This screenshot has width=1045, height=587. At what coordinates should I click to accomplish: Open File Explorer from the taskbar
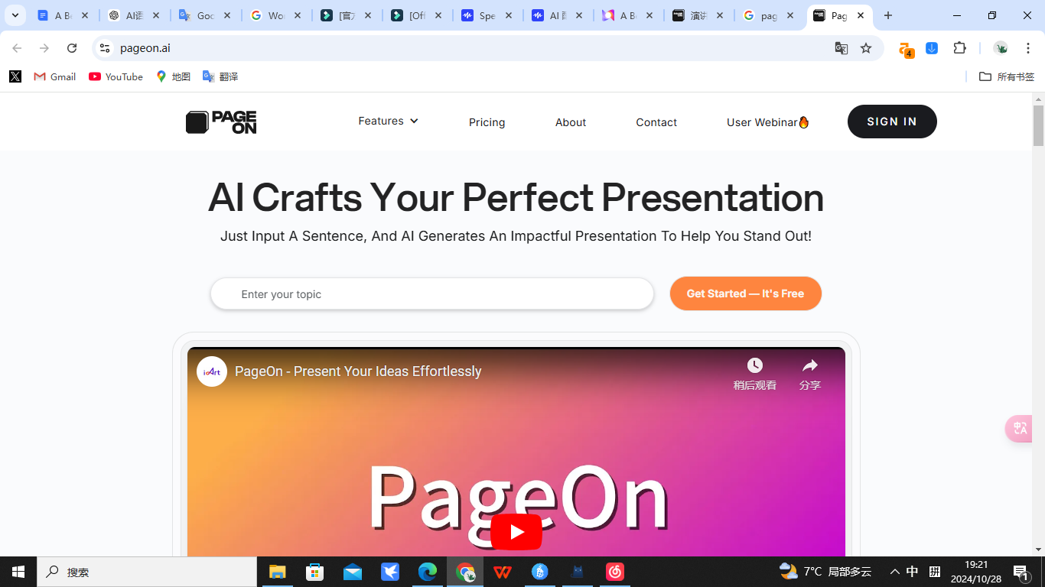(x=277, y=572)
